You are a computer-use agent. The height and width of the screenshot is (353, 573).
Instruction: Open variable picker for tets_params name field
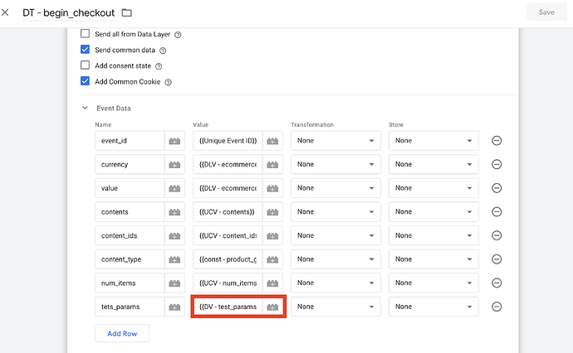point(174,307)
